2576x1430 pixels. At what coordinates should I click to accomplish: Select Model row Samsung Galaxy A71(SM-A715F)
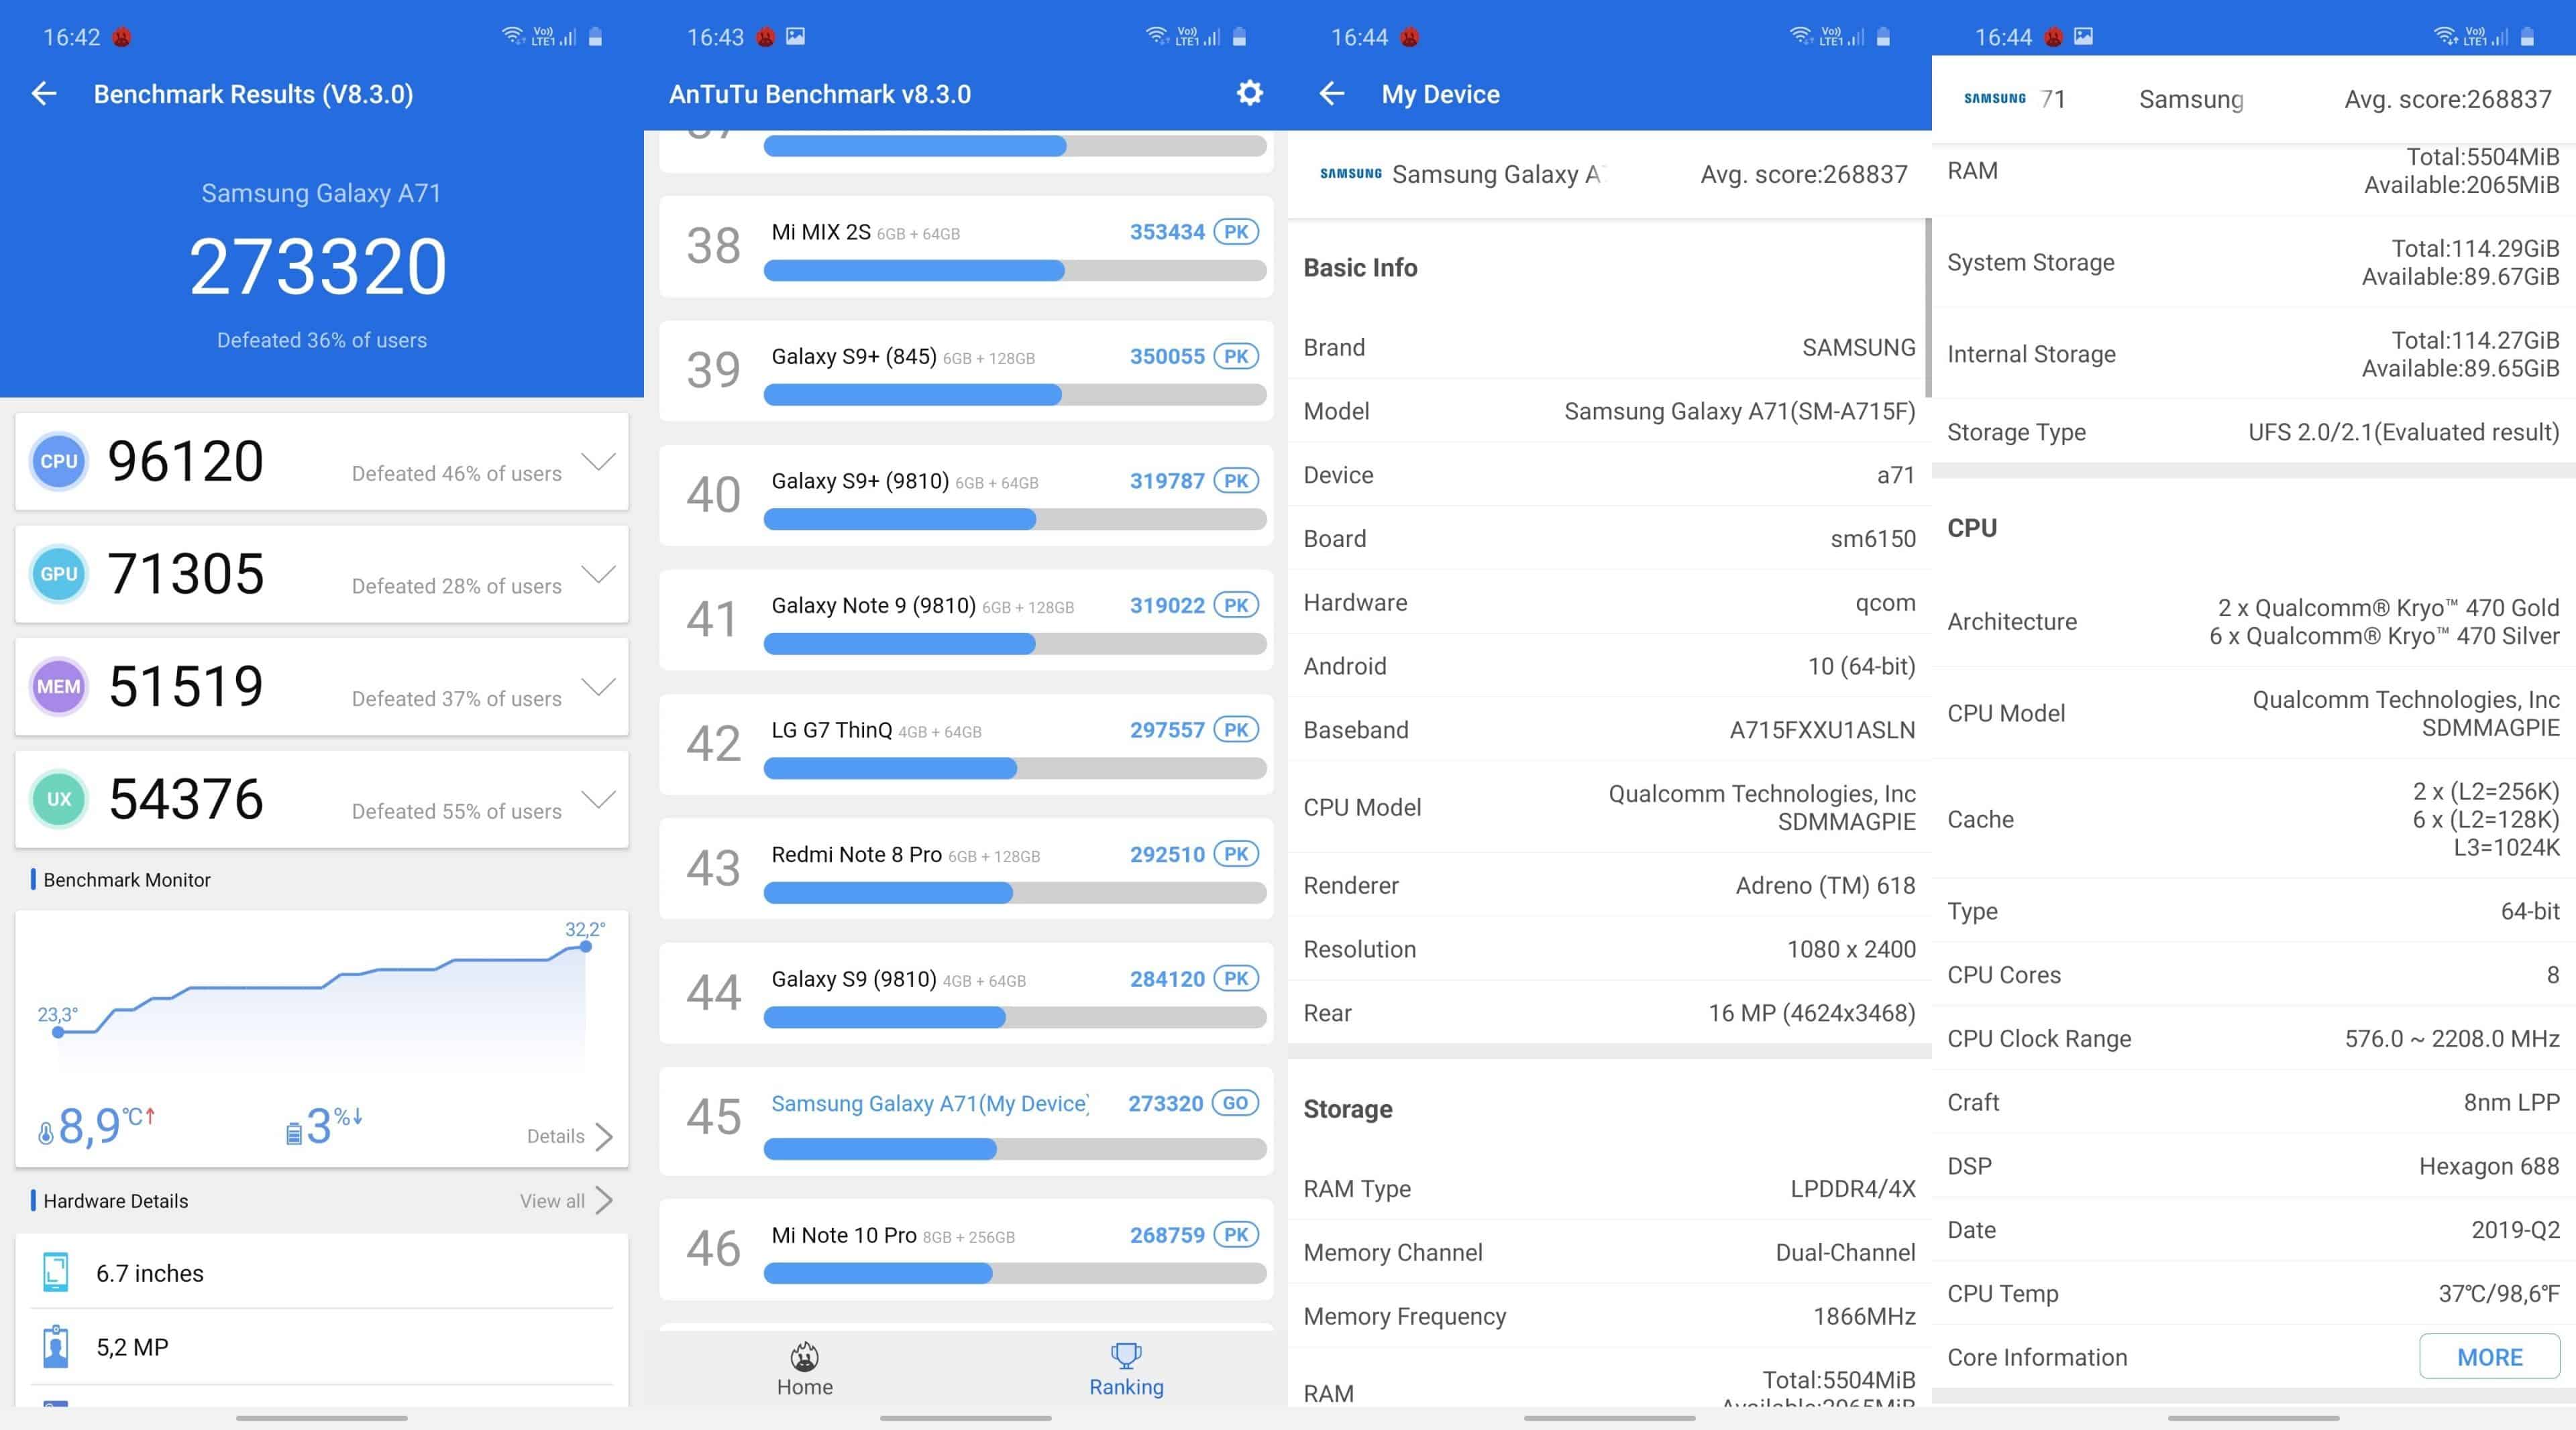pos(1609,411)
